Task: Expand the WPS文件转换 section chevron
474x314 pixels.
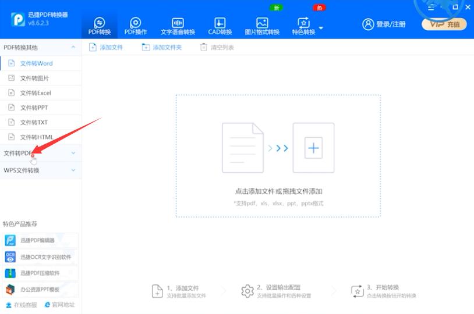Action: [73, 170]
